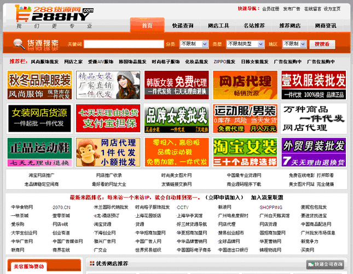Expand the 分类 dropdown

click(x=193, y=44)
